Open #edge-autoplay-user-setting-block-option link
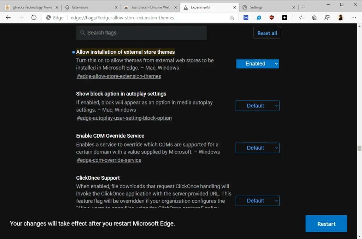Screen dimensions: 362x239 click(124, 118)
